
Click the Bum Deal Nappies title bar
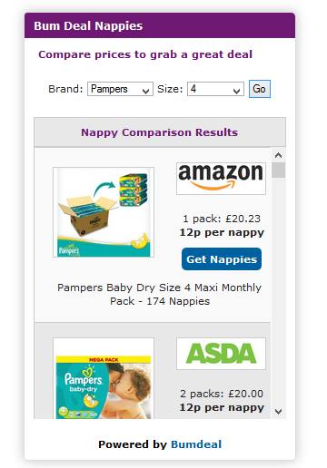click(160, 25)
